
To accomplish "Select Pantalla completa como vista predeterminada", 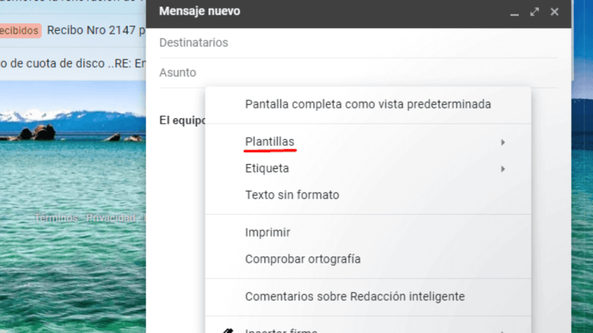I will coord(368,104).
